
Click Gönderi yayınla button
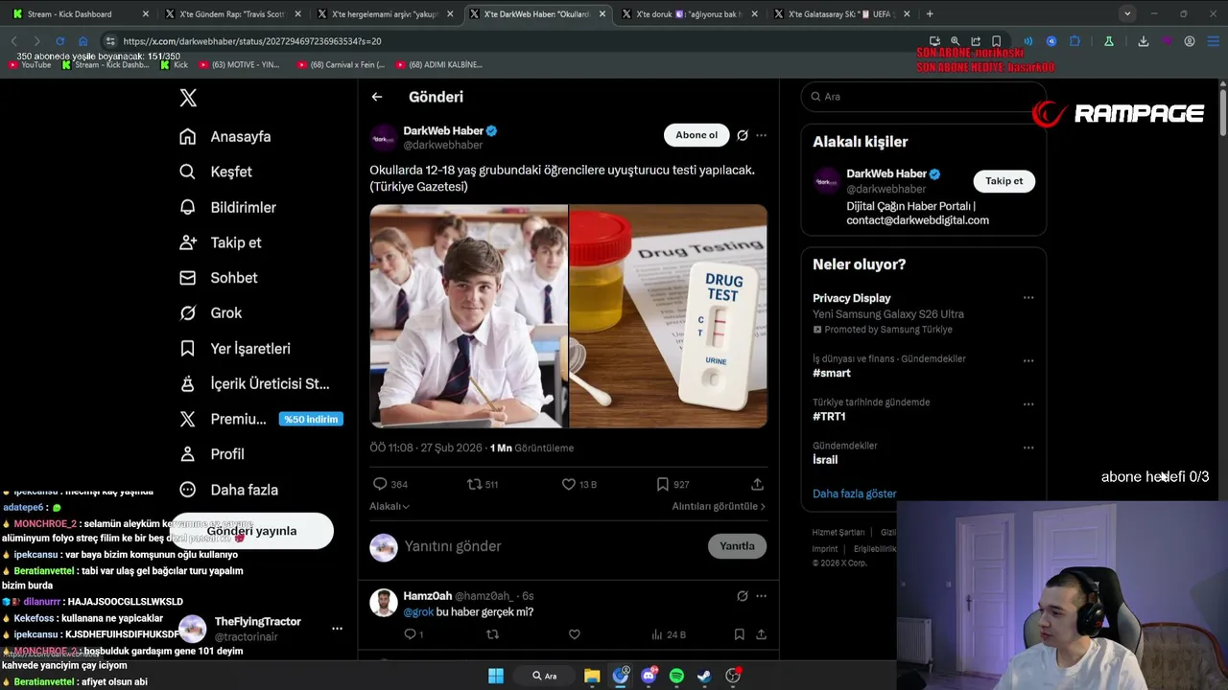coord(252,531)
